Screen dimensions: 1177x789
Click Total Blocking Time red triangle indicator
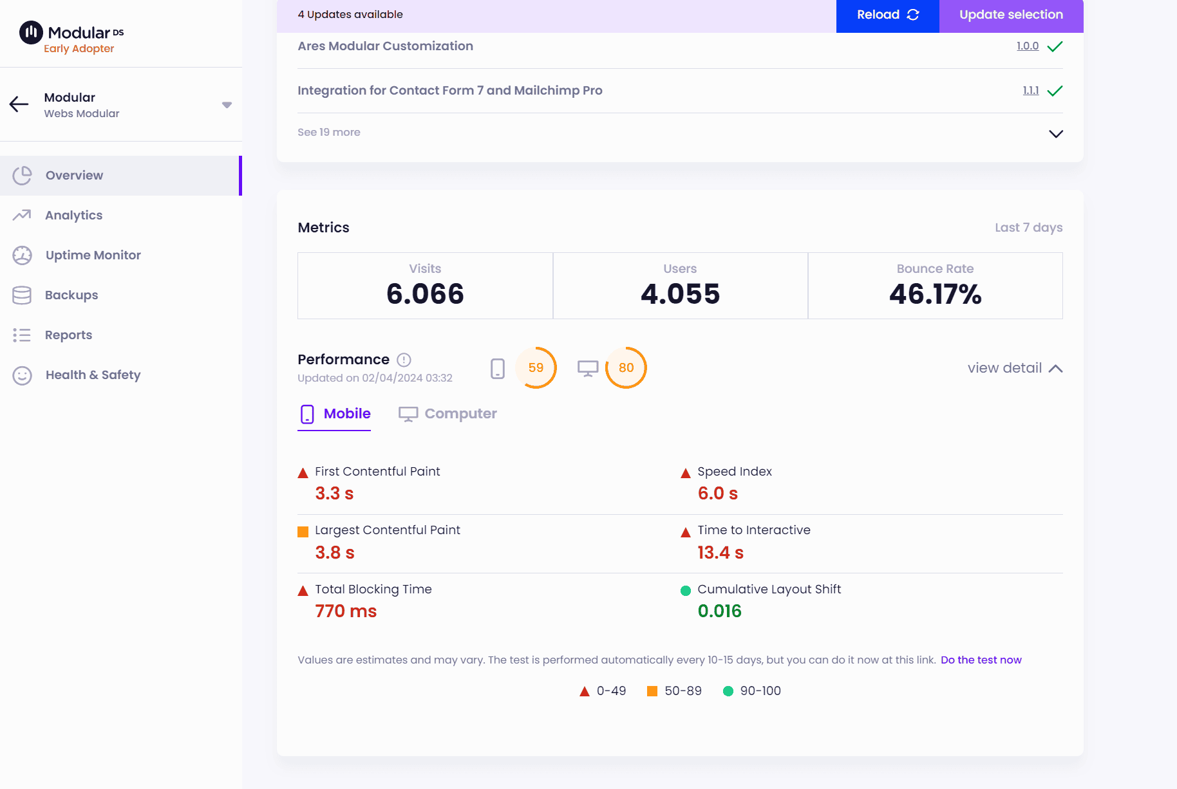pyautogui.click(x=303, y=591)
